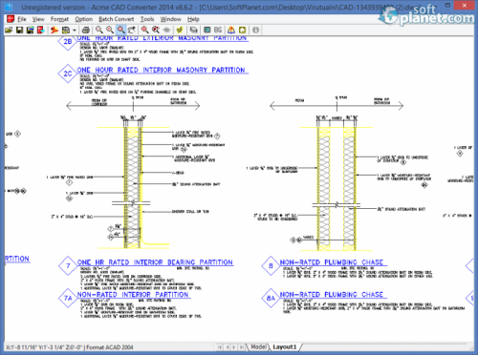Click the 8A diamond label
This screenshot has width=478, height=355.
271,298
